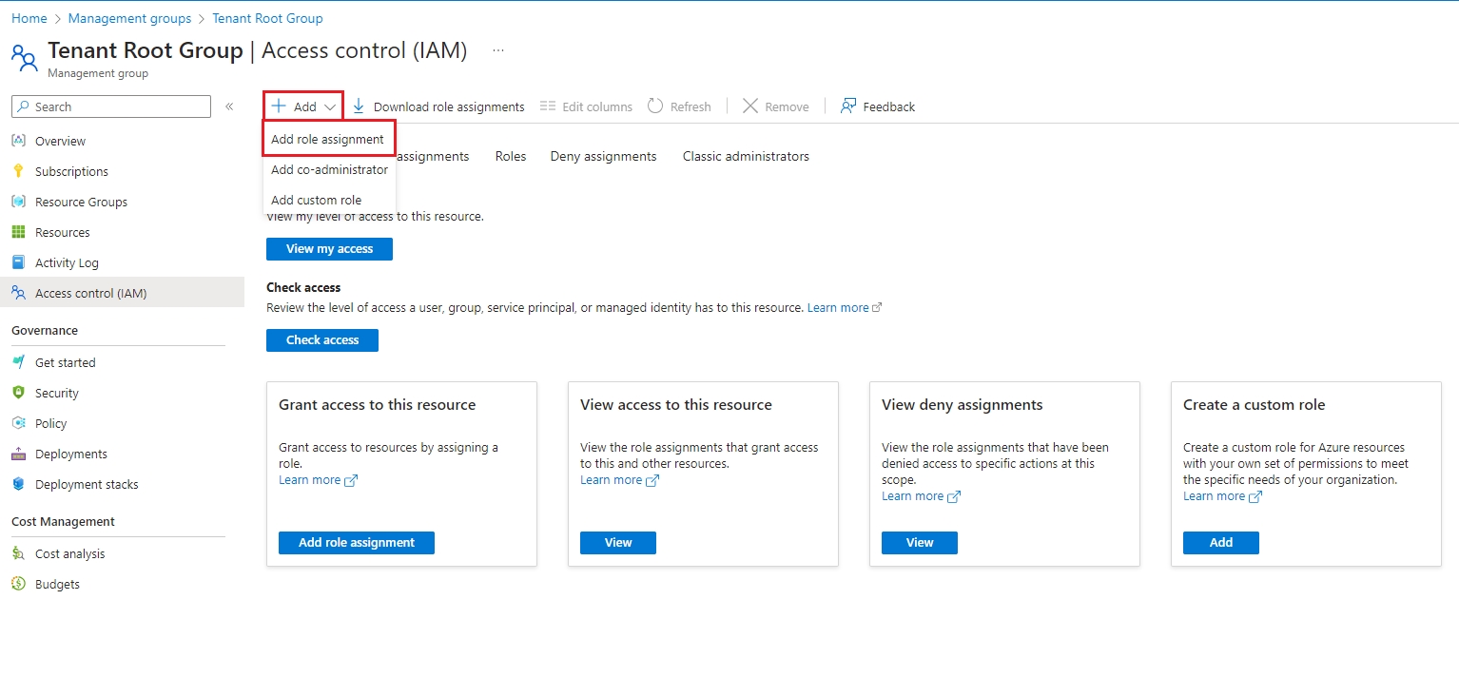Click the Cost analysis icon

pyautogui.click(x=18, y=553)
